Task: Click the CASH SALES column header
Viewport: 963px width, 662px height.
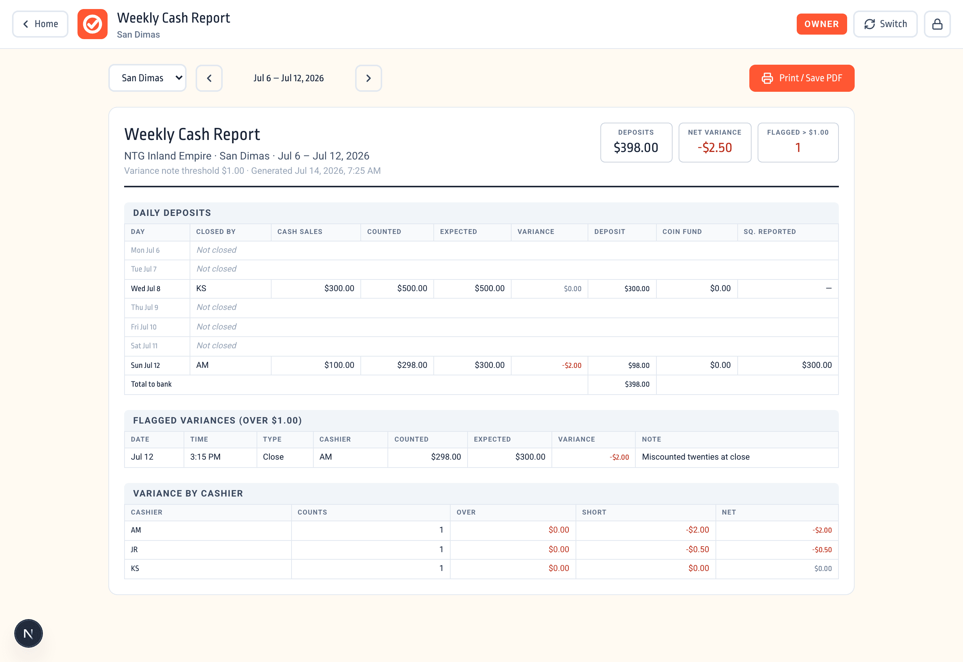Action: point(300,231)
